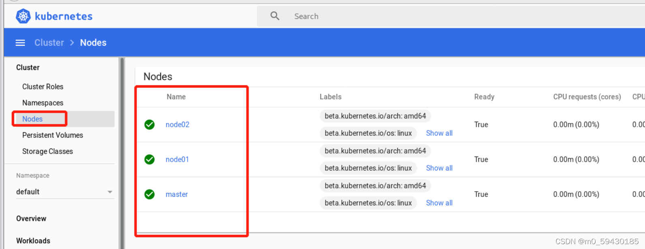Click the breadcrumb chevron separator
This screenshot has height=249, width=645.
[72, 43]
